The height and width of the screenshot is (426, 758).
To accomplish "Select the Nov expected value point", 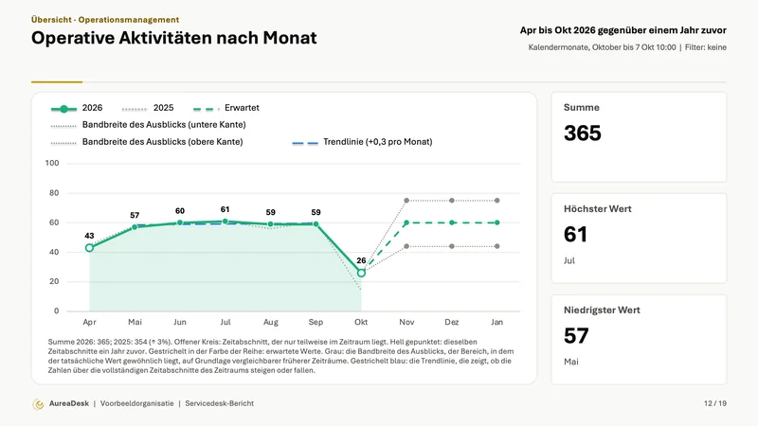I will (406, 222).
